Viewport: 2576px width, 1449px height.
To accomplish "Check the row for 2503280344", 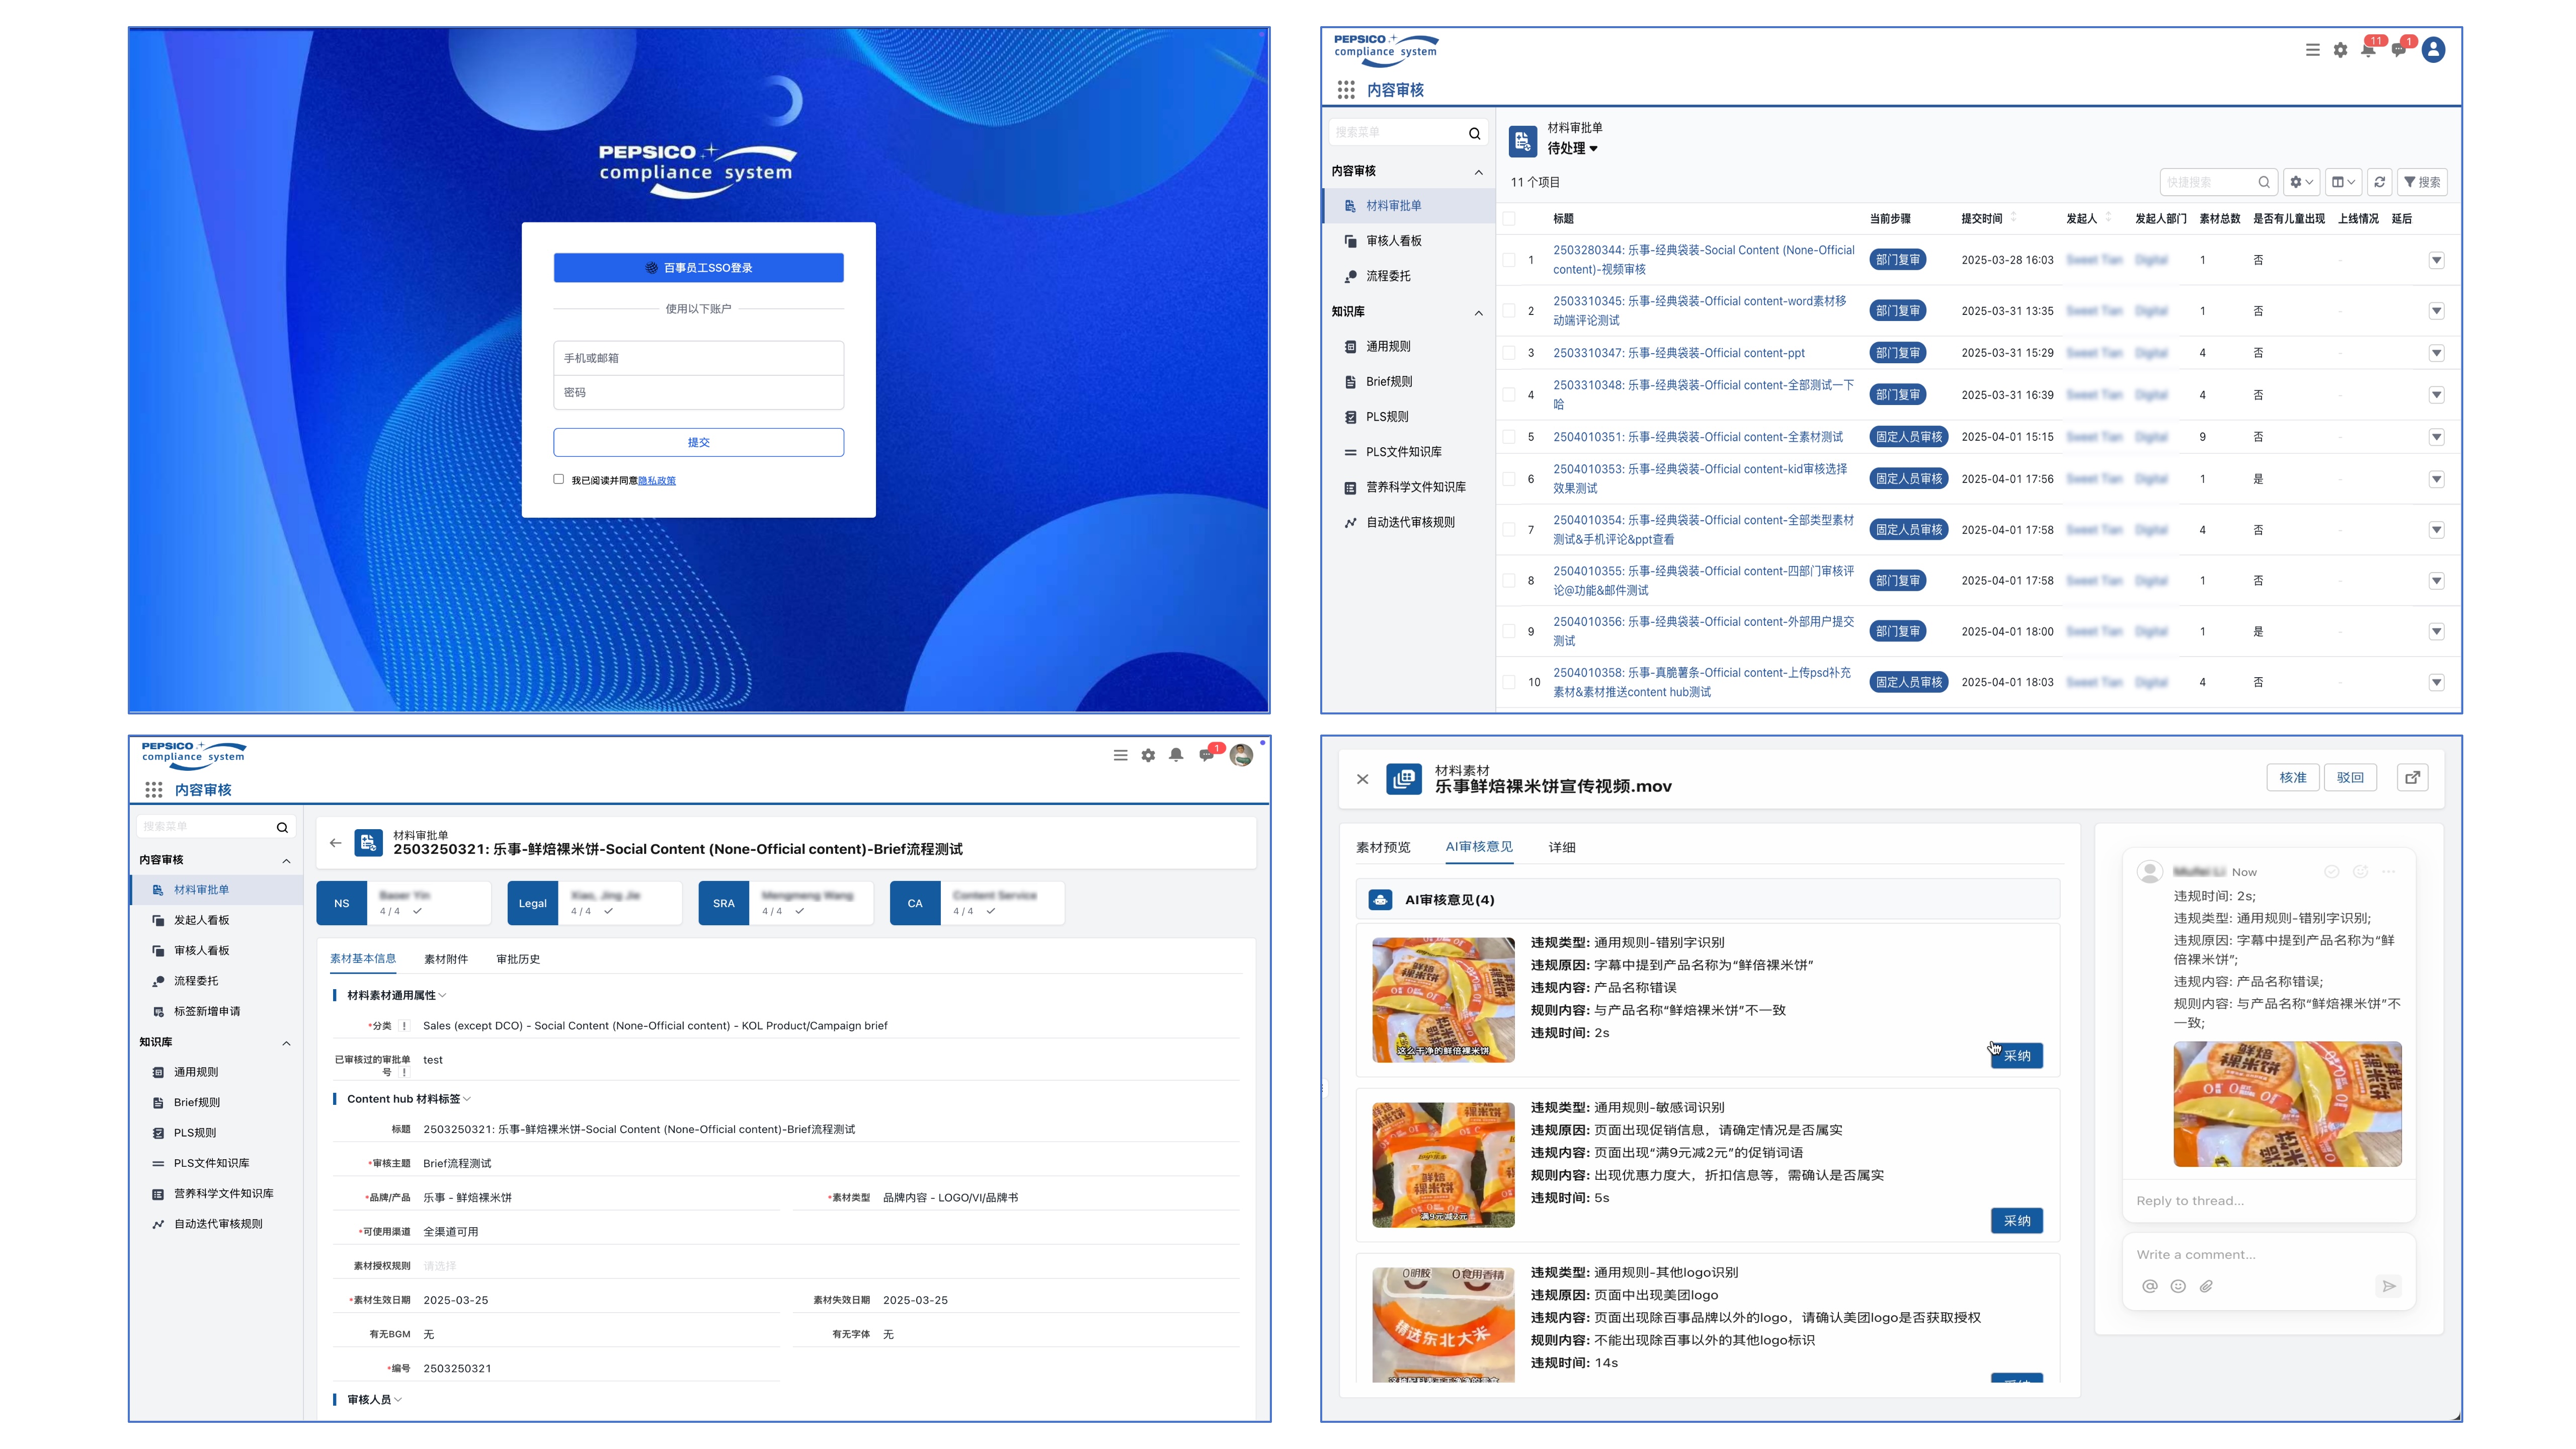I will [1509, 260].
